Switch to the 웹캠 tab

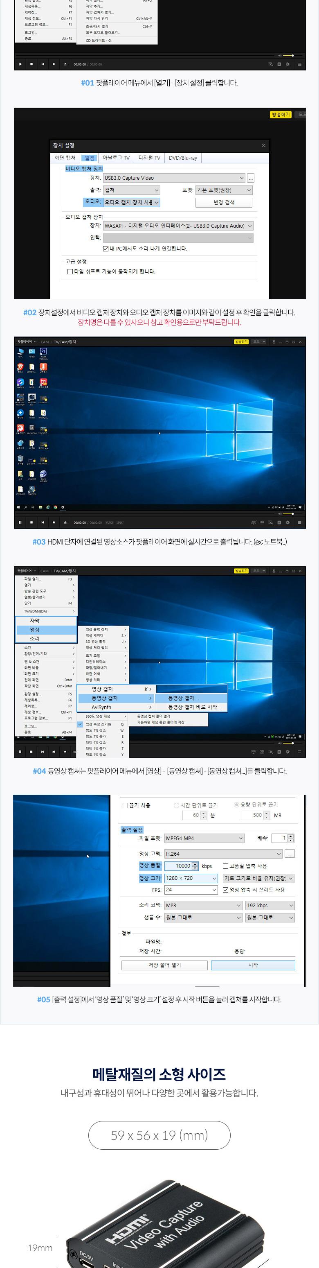tap(90, 158)
